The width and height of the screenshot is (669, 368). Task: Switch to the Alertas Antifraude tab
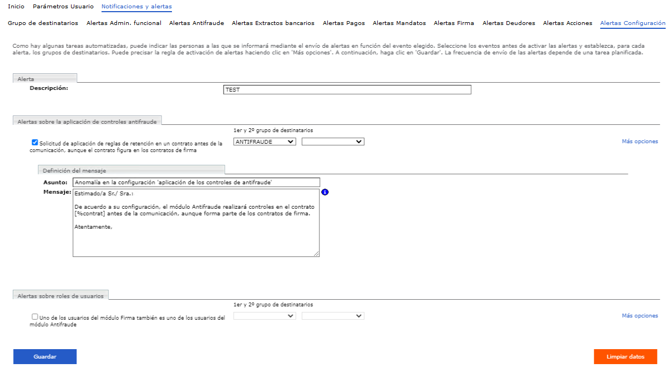pos(196,23)
